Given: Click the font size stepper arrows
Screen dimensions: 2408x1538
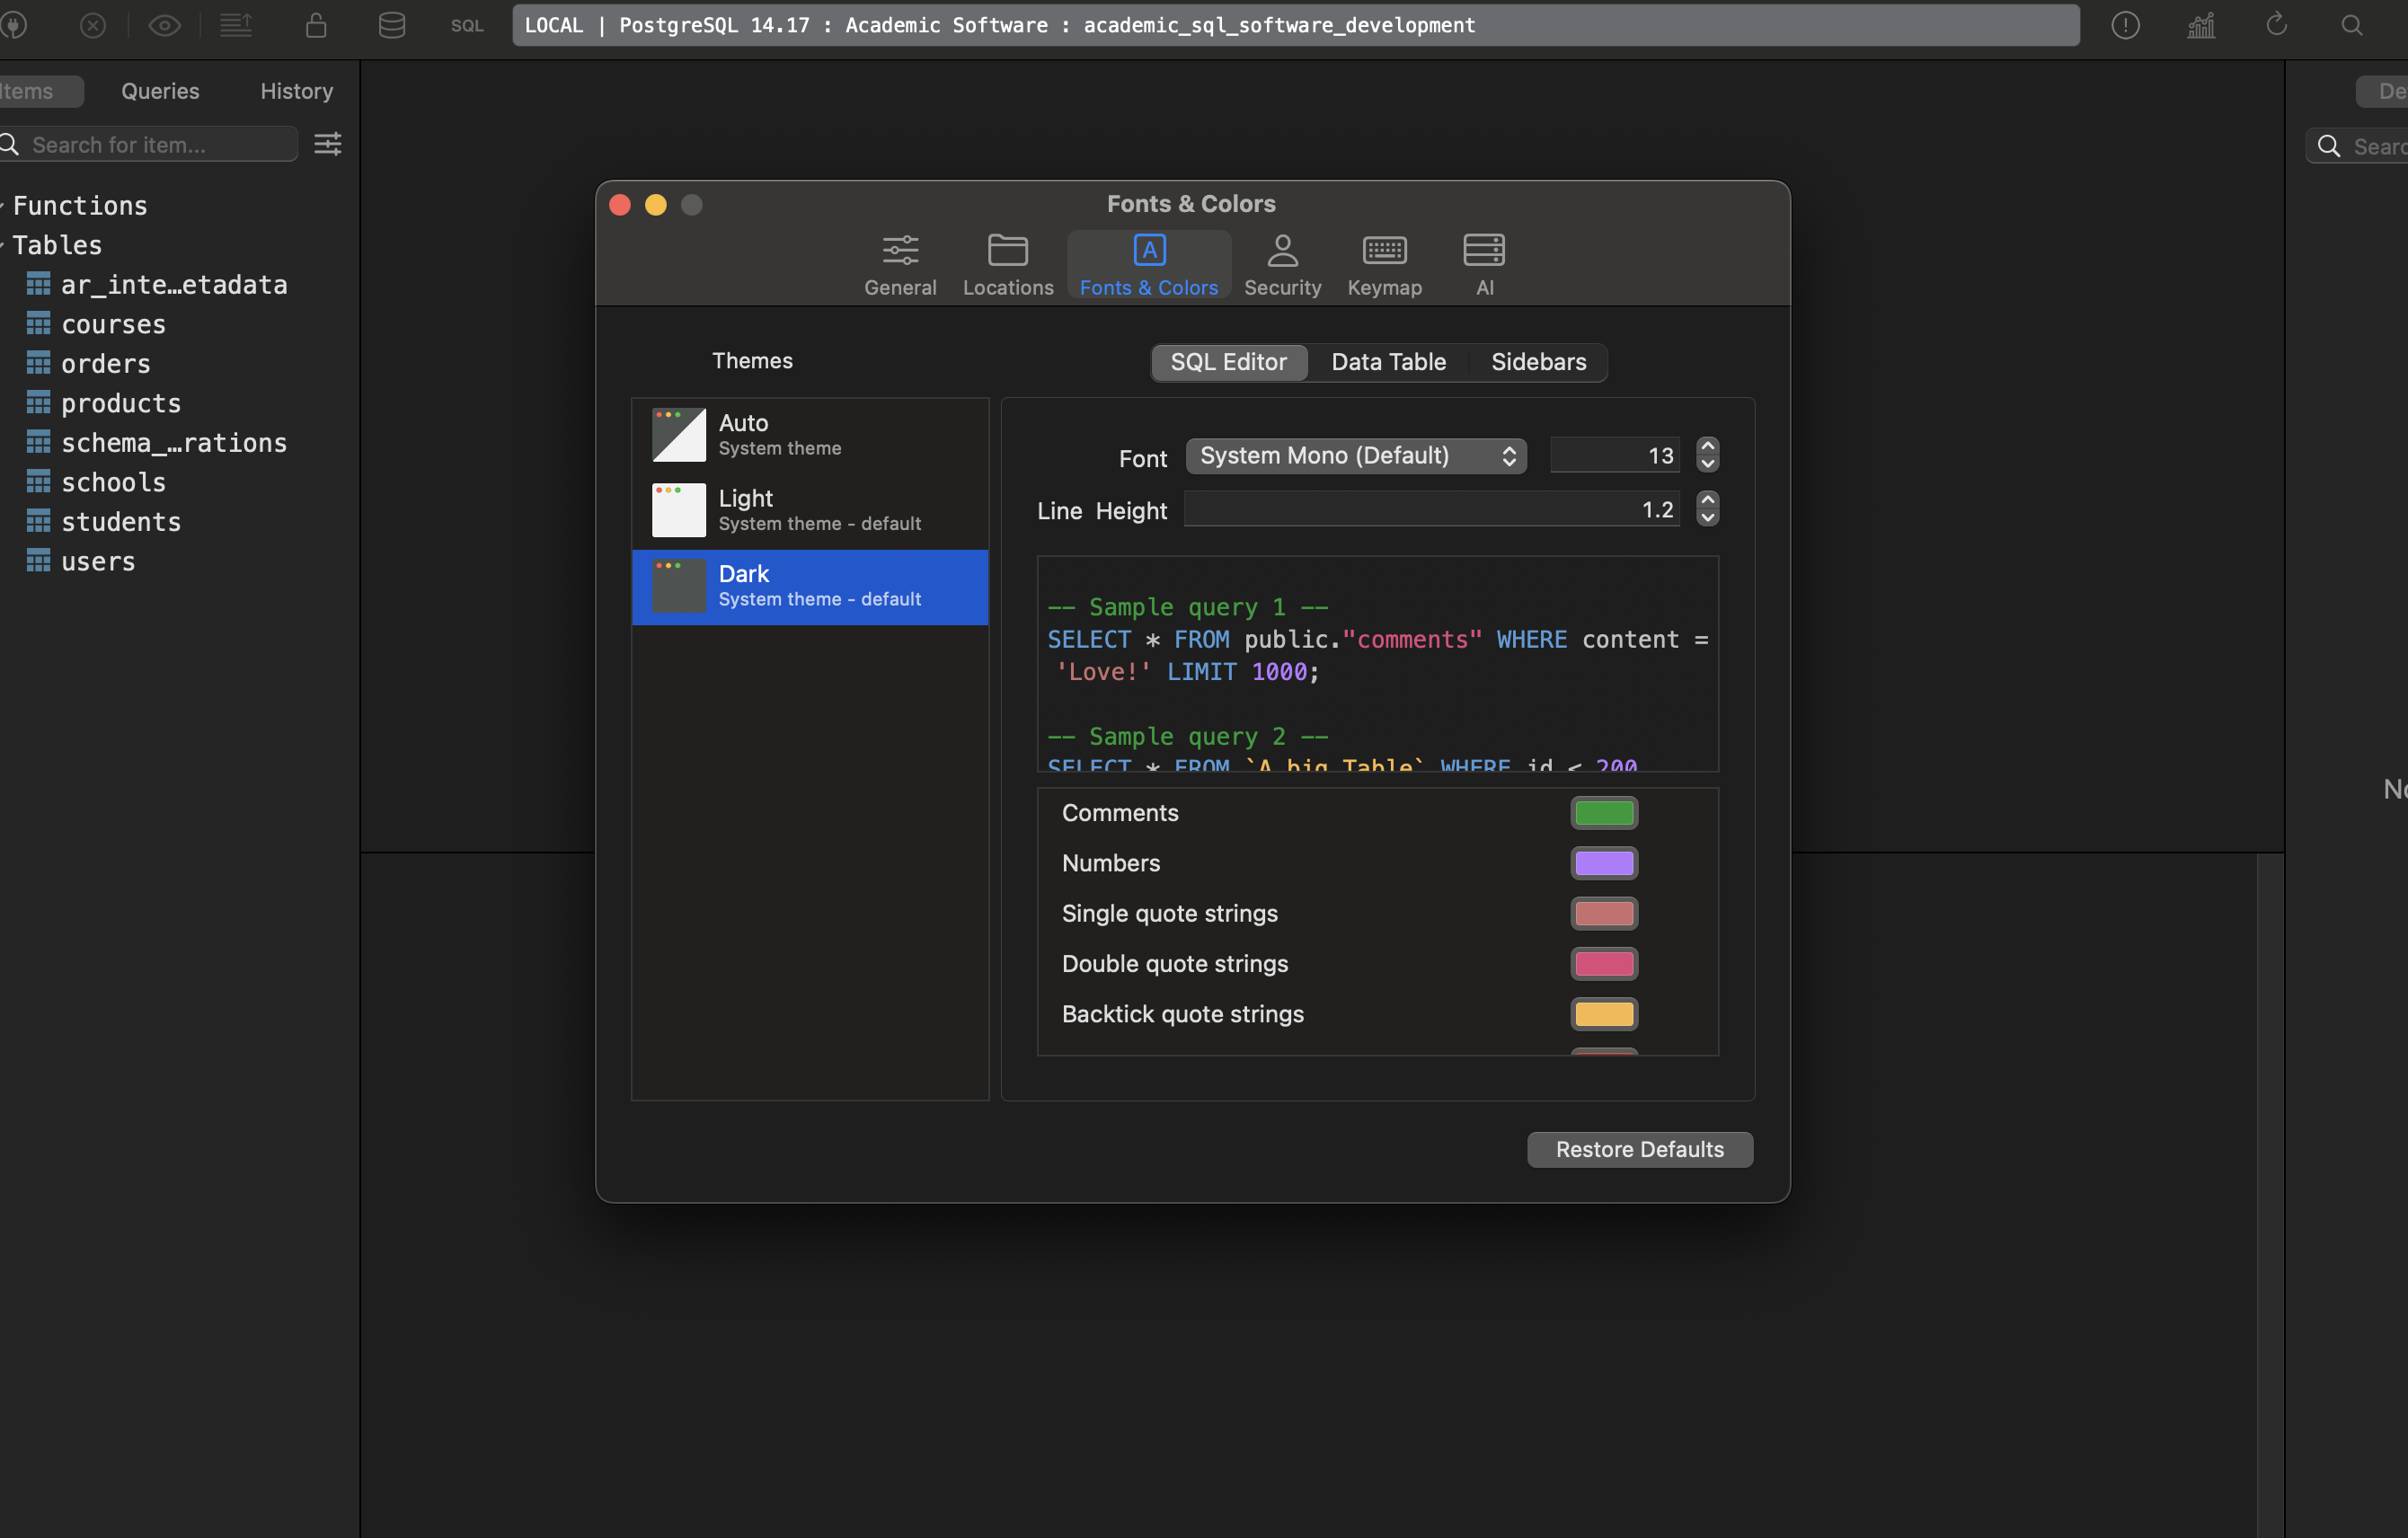Looking at the screenshot, I should coord(1707,456).
